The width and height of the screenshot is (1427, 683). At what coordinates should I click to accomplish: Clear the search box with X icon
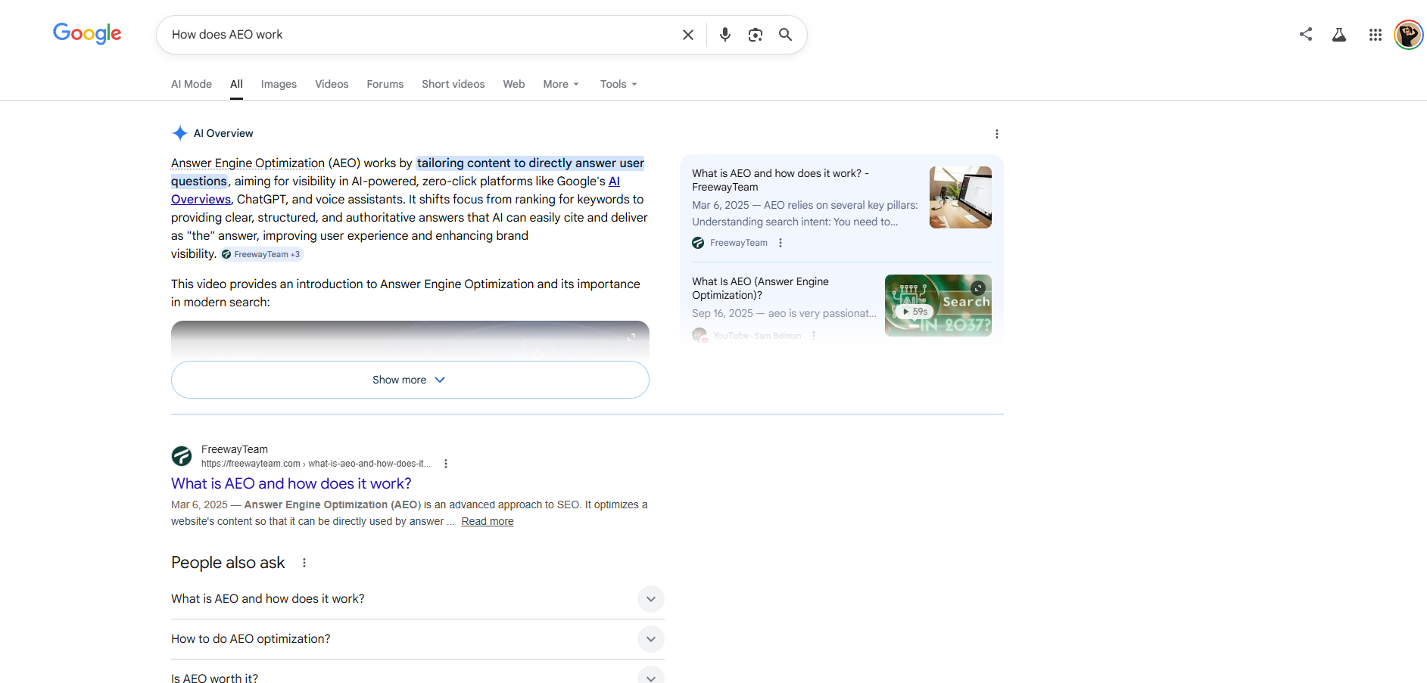pos(687,35)
